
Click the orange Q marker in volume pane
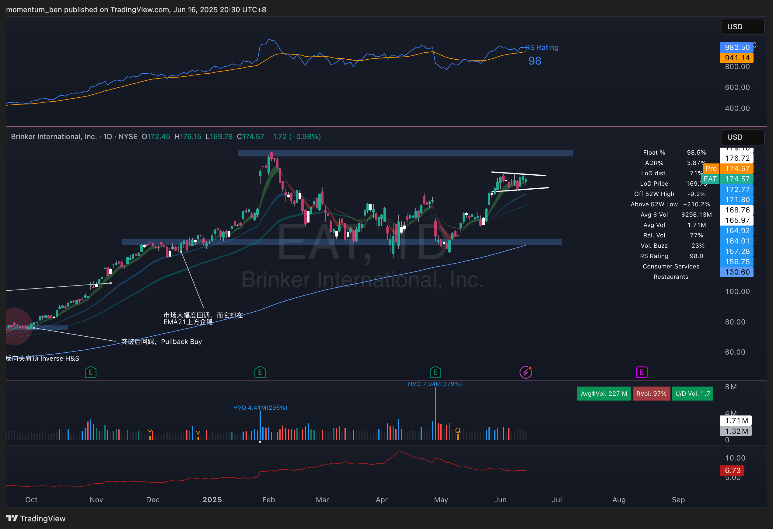point(458,430)
